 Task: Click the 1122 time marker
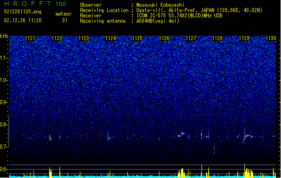click(x=57, y=38)
